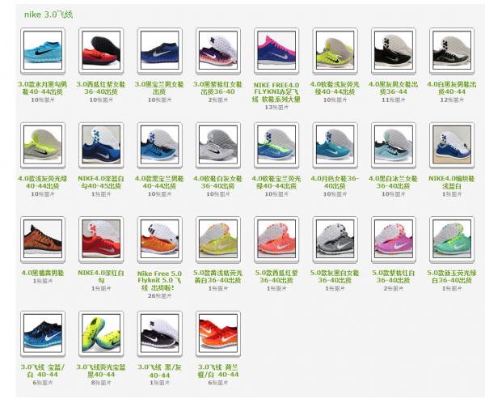
Task: Open the 'nike 3.0飞线' album heading
Action: (48, 15)
